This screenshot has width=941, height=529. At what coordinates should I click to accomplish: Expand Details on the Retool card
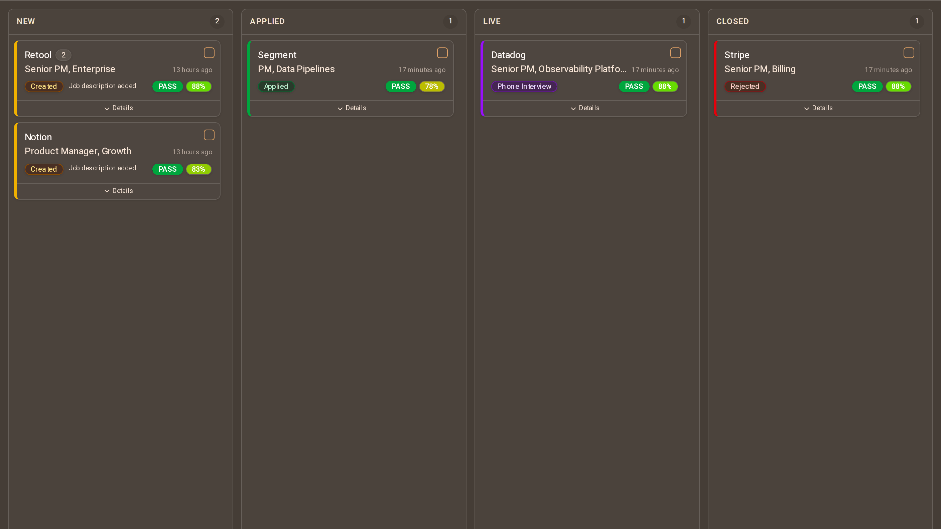click(x=118, y=108)
